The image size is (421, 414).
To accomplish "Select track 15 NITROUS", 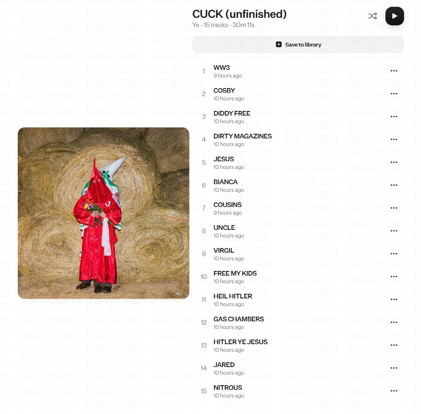I will tap(301, 391).
